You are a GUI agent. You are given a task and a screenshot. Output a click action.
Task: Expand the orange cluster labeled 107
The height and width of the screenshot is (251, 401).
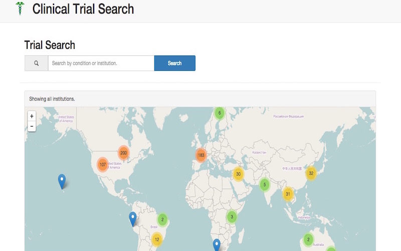pyautogui.click(x=103, y=165)
